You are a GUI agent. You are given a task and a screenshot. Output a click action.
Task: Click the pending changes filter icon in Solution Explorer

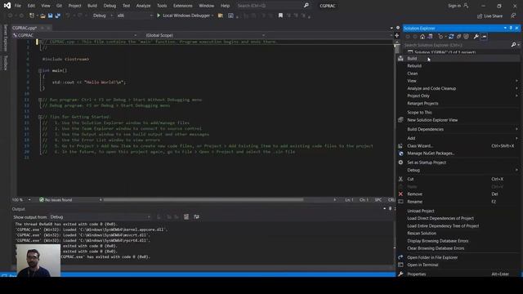tap(441, 37)
